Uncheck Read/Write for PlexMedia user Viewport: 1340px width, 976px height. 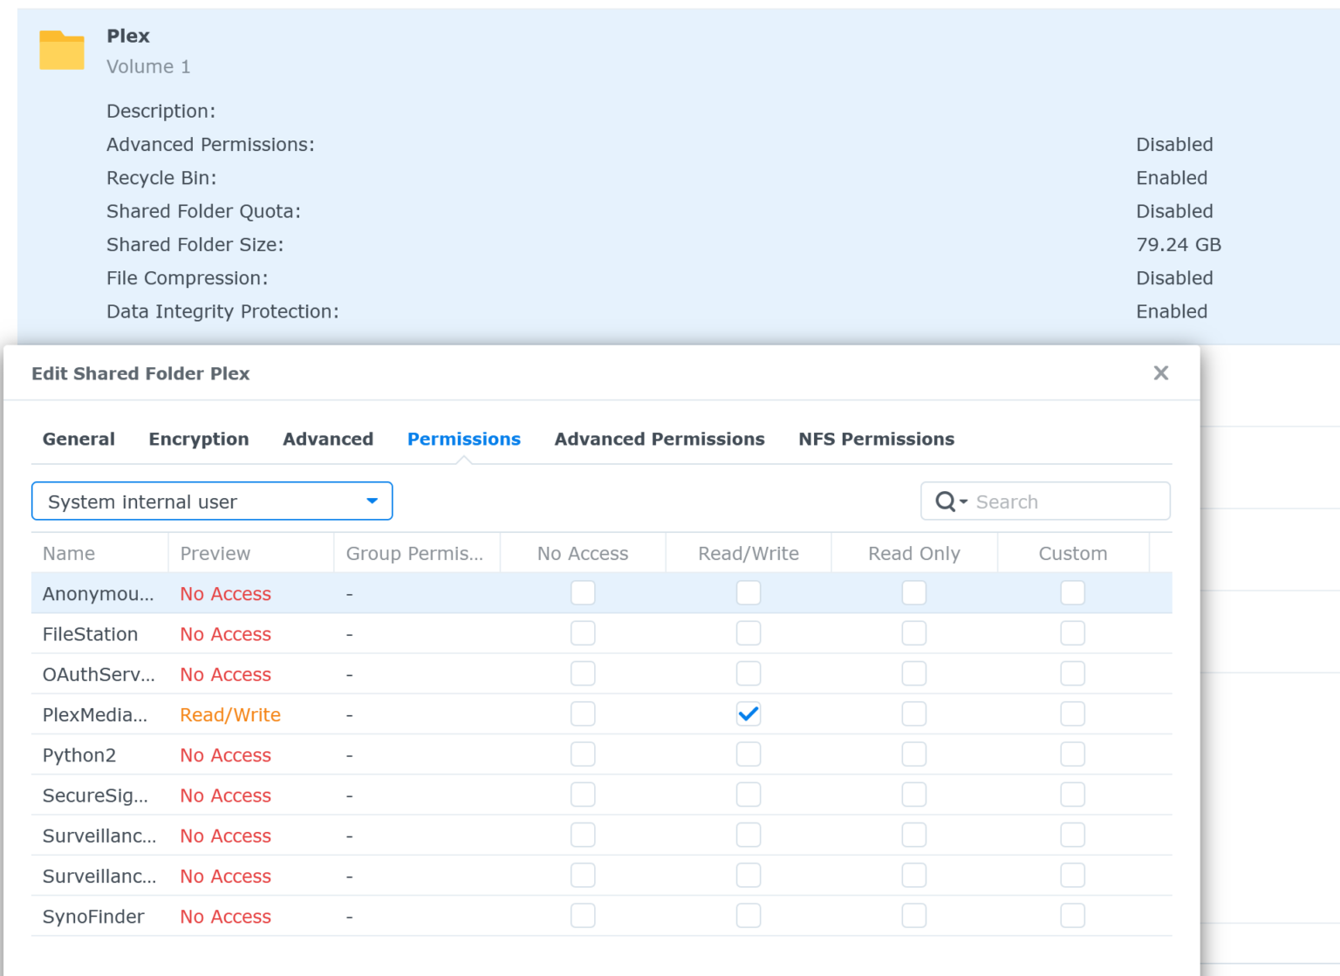pos(749,714)
